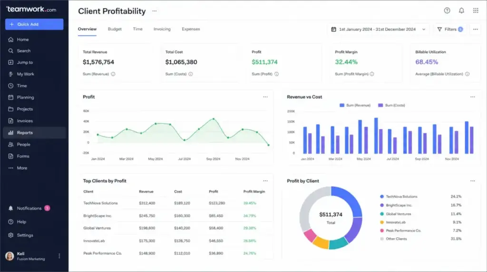The image size is (487, 272).
Task: Toggle Global Ventures in donut legend
Action: coord(395,214)
